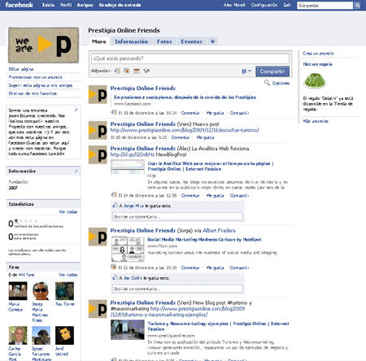Click the Facebook logo in top bar
Screen dimensions: 366x361
19,5
